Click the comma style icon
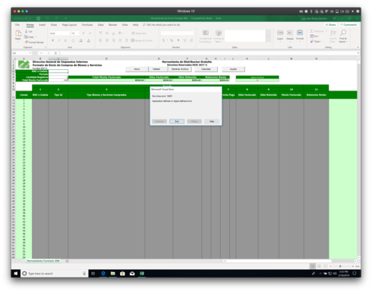This screenshot has height=292, width=372. (x=178, y=40)
